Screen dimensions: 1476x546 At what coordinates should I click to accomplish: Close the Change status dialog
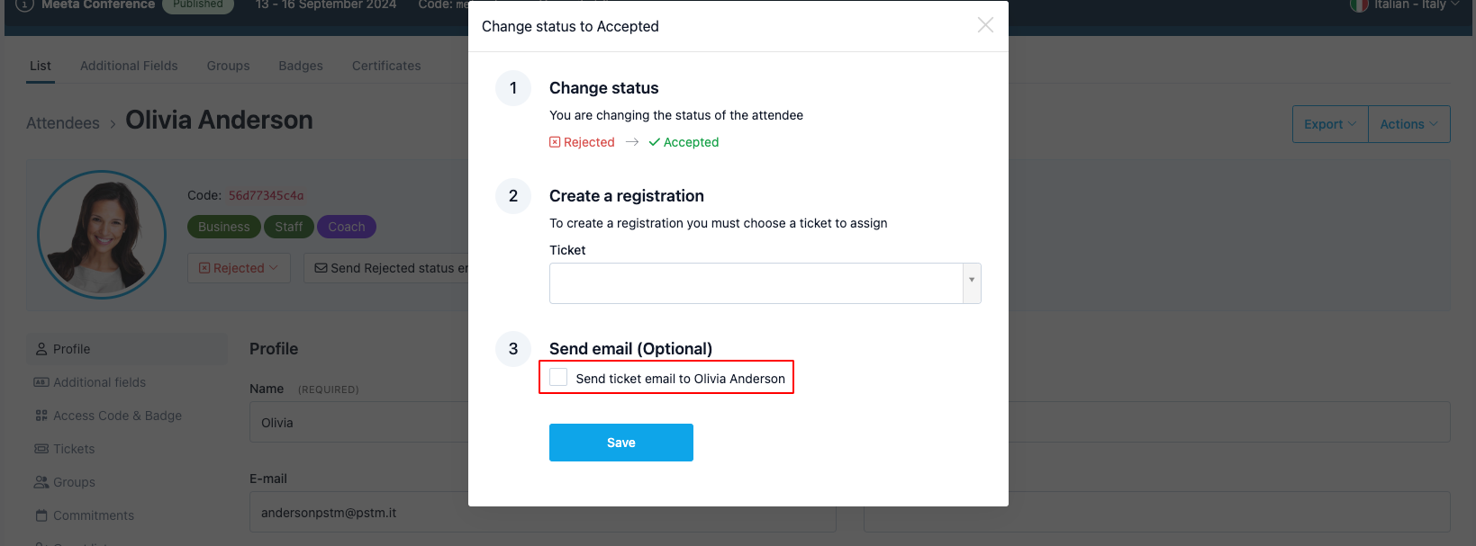[985, 25]
